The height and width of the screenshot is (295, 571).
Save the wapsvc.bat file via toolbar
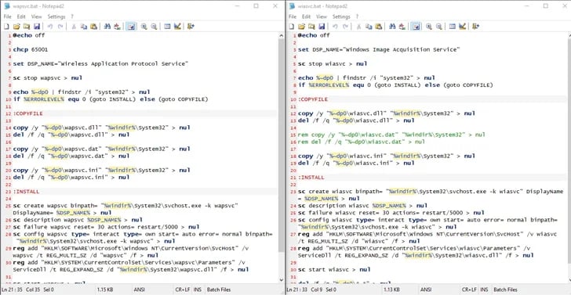[36, 26]
